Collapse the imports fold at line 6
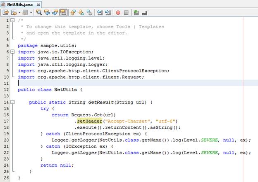 [12, 52]
